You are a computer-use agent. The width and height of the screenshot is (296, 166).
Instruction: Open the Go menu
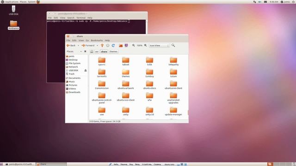point(87,41)
